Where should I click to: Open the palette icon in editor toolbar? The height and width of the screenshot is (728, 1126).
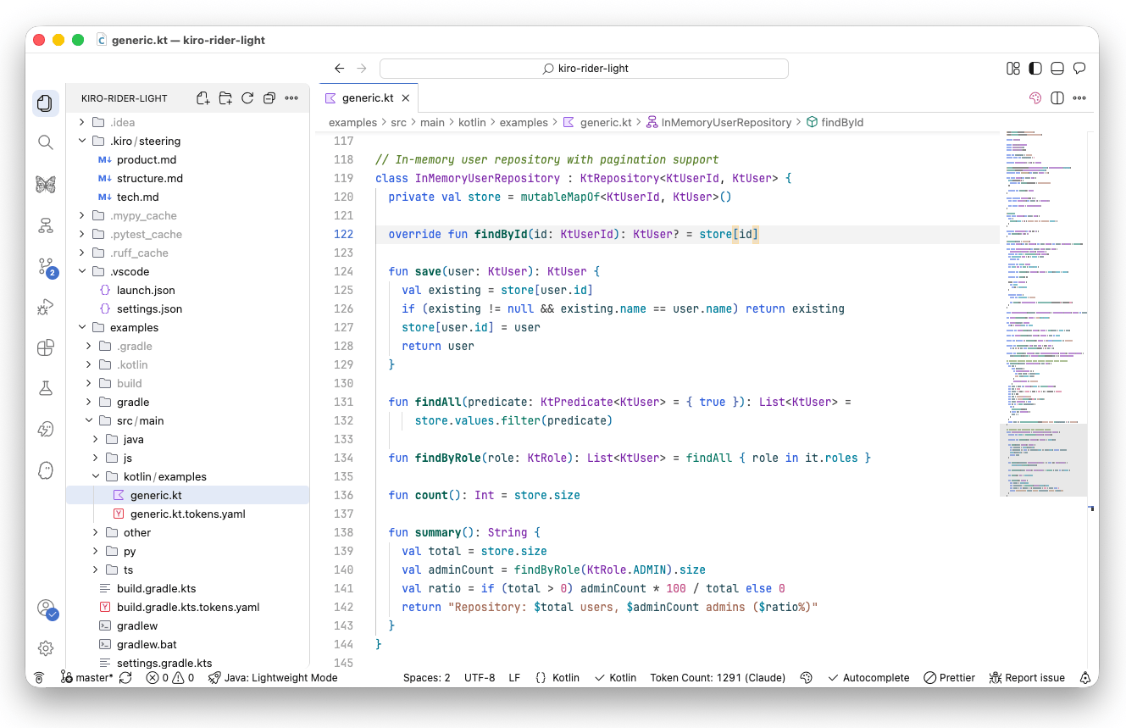point(1034,98)
